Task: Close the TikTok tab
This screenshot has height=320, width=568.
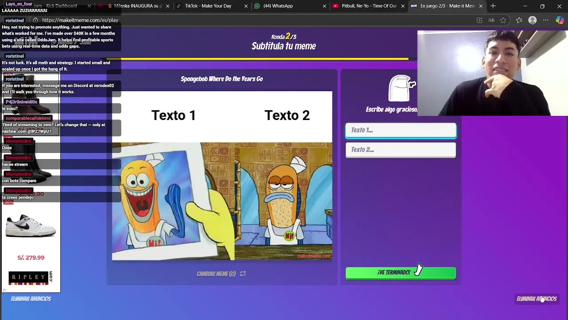Action: (246, 6)
